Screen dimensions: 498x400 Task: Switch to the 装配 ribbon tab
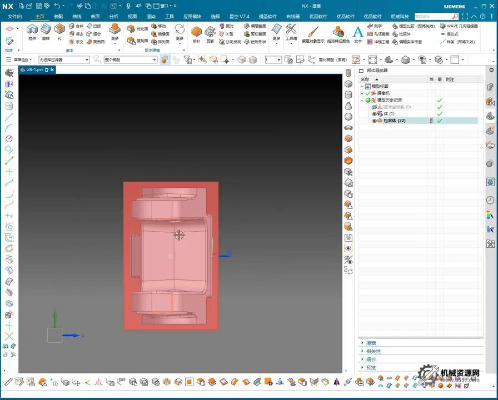[x=58, y=17]
